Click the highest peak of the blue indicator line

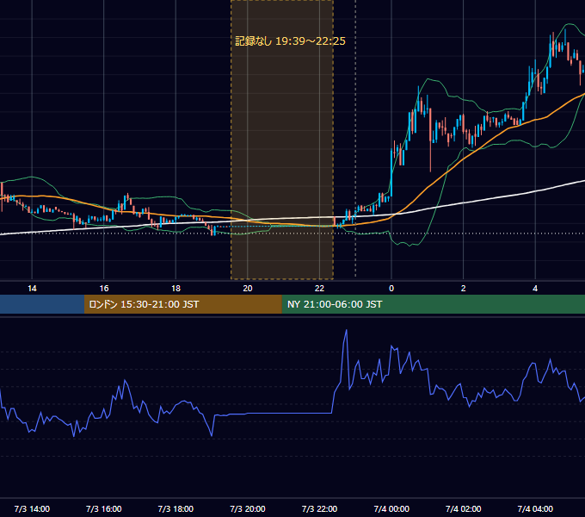pos(346,330)
